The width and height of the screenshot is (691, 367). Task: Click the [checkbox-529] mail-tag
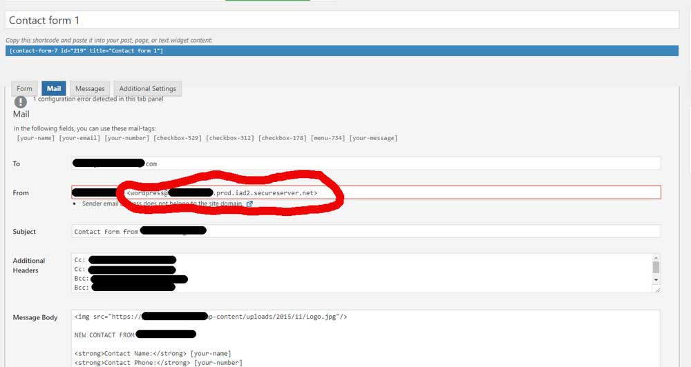[178, 138]
